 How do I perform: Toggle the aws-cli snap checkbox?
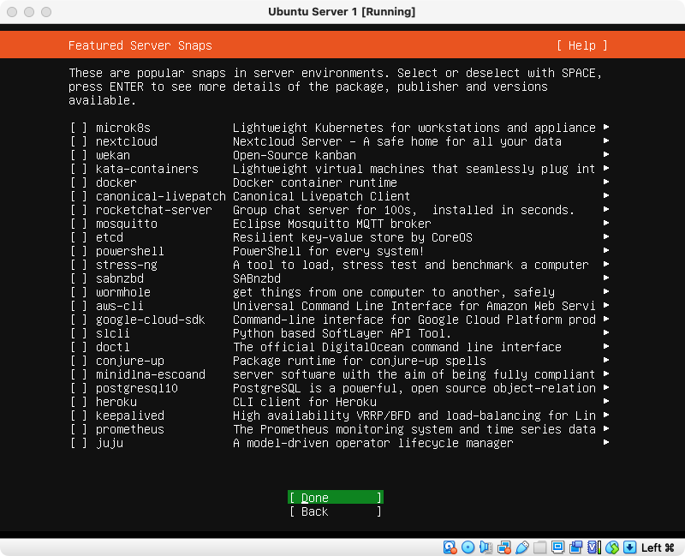79,306
